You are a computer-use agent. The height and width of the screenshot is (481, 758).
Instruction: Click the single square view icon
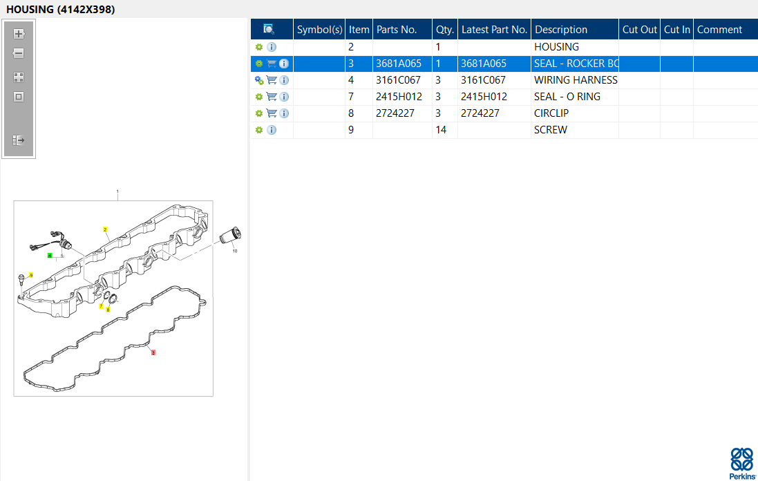coord(19,97)
